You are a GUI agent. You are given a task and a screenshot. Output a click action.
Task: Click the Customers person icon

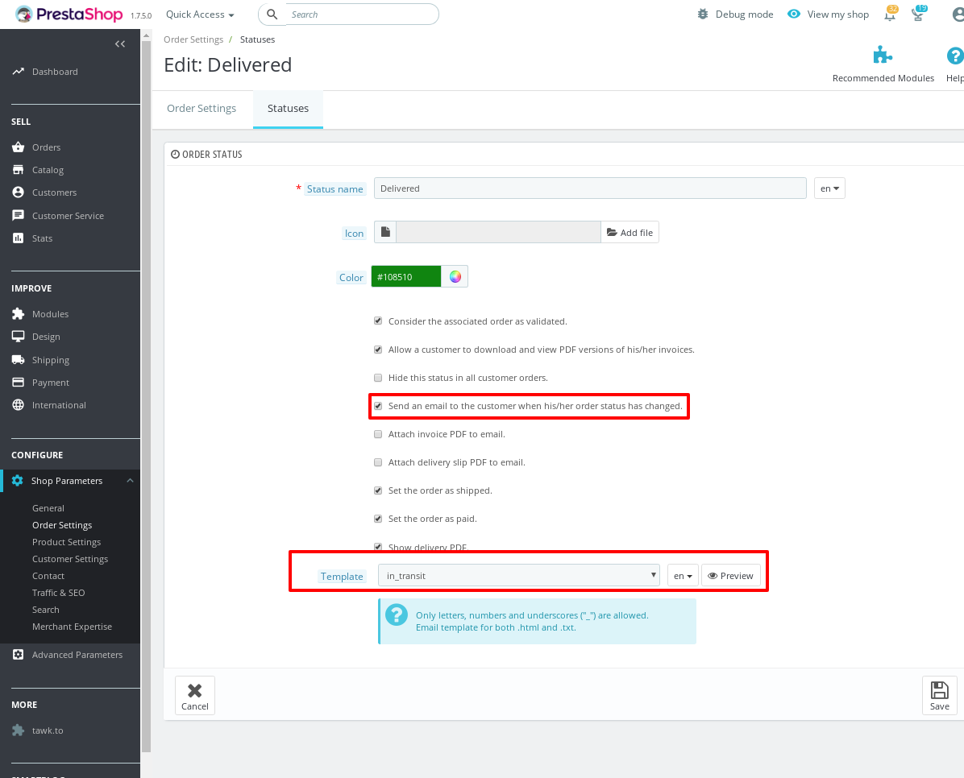tap(18, 192)
